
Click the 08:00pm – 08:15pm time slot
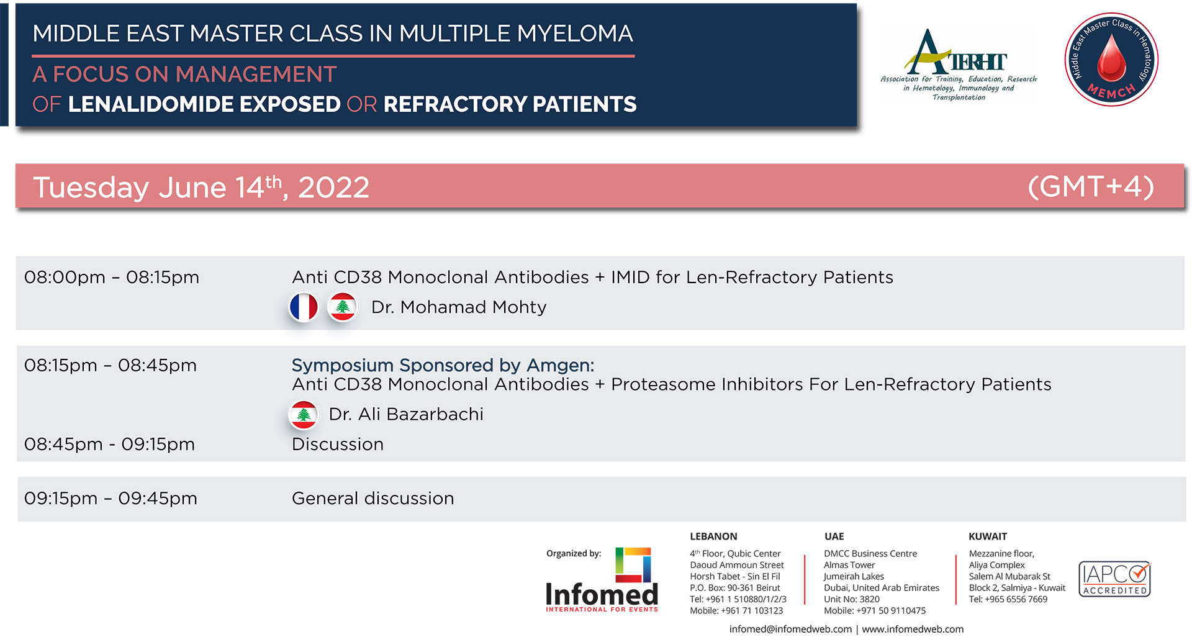coord(112,277)
